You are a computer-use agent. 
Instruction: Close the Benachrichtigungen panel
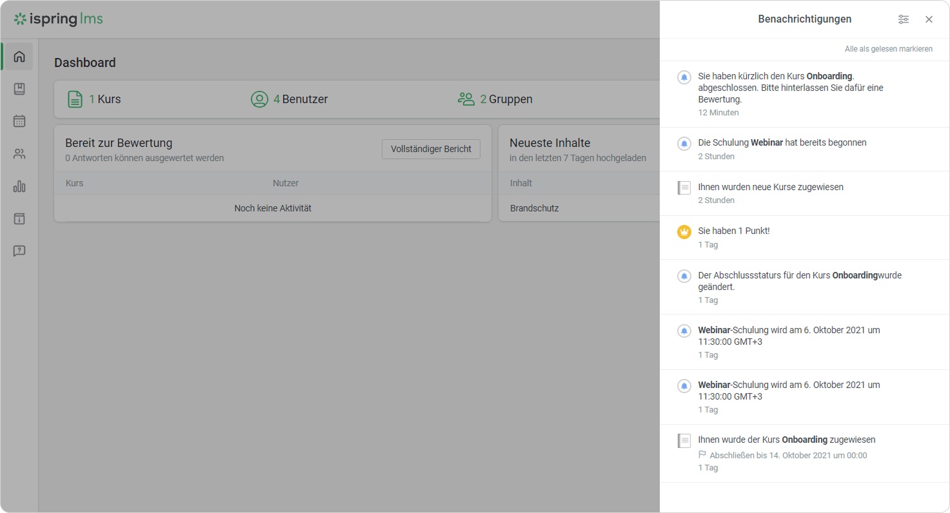929,19
